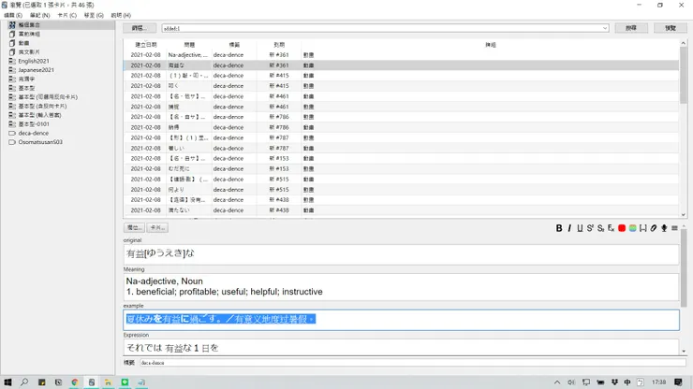Open Dropbox in the system tray
The width and height of the screenshot is (693, 389).
pos(614,382)
